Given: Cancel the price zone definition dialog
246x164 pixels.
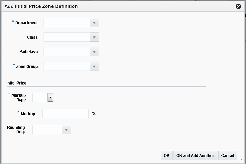Looking at the screenshot, I should pyautogui.click(x=228, y=155).
